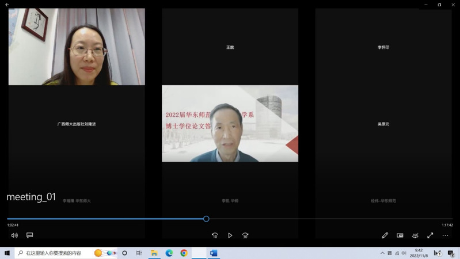Toggle fullscreen with the diagonal arrows
Screen dimensions: 460x259
coord(430,235)
